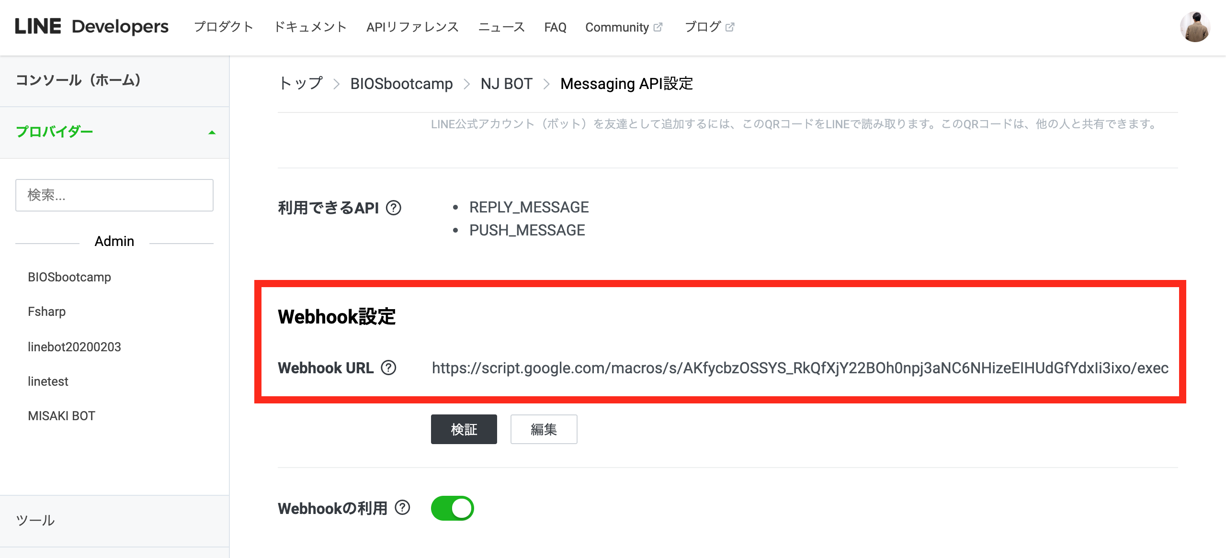
Task: Select MISAKI BOT provider in sidebar
Action: point(61,416)
